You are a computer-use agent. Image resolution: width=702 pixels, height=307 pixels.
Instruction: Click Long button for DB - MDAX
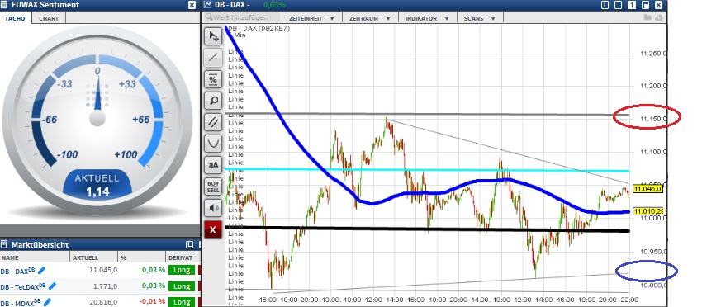(182, 302)
